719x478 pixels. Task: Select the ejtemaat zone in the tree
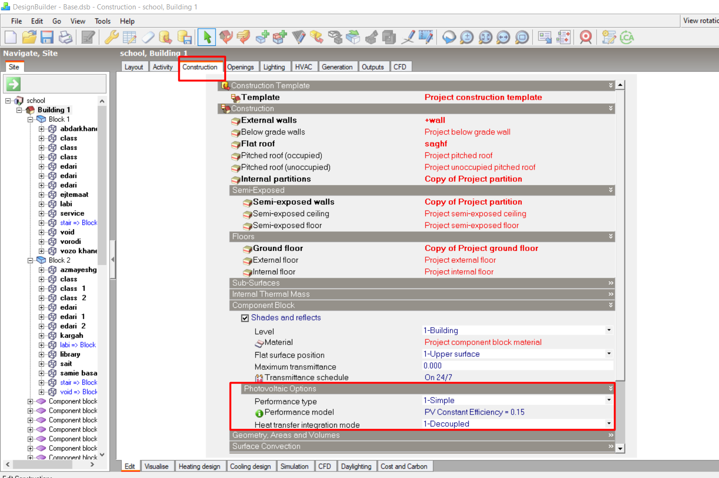tap(74, 195)
